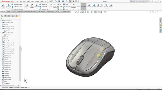Open dropdown arrow under Hole Wizard
Viewport: 162px width, 90px height.
click(x=32, y=9)
